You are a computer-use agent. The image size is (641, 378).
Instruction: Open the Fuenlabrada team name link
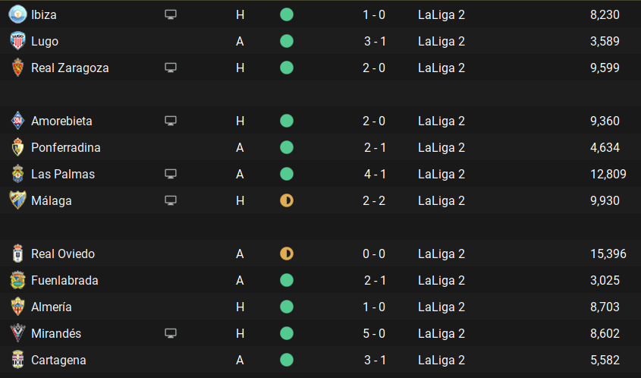click(64, 280)
